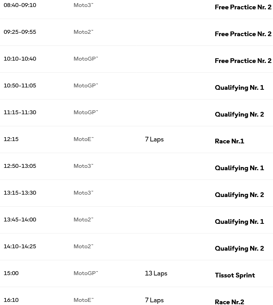The height and width of the screenshot is (305, 273).
Task: Click the 13 Laps text
Action: click(156, 274)
